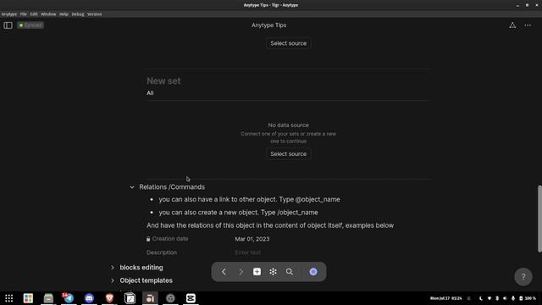Click the top Select source button

tap(288, 43)
